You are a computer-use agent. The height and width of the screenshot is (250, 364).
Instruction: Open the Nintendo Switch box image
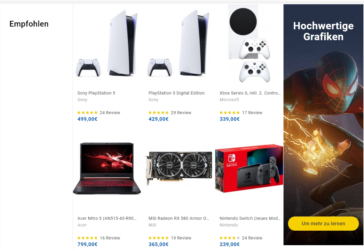tap(249, 169)
